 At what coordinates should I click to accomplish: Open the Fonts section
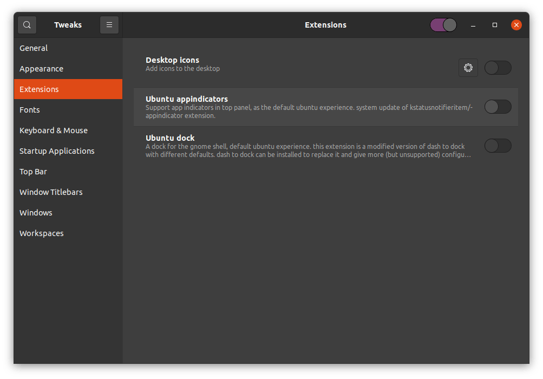click(68, 110)
